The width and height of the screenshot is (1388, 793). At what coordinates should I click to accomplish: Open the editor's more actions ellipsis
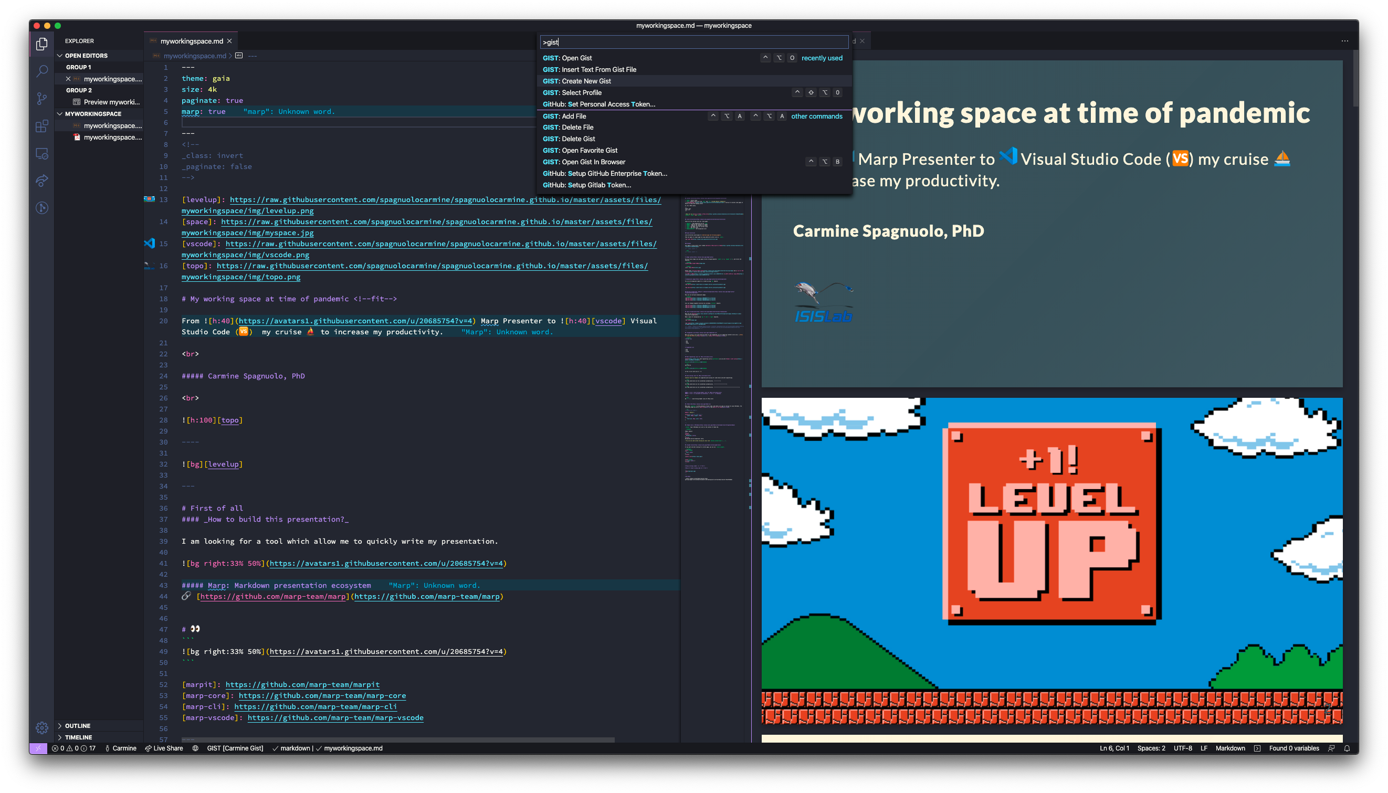point(1344,41)
